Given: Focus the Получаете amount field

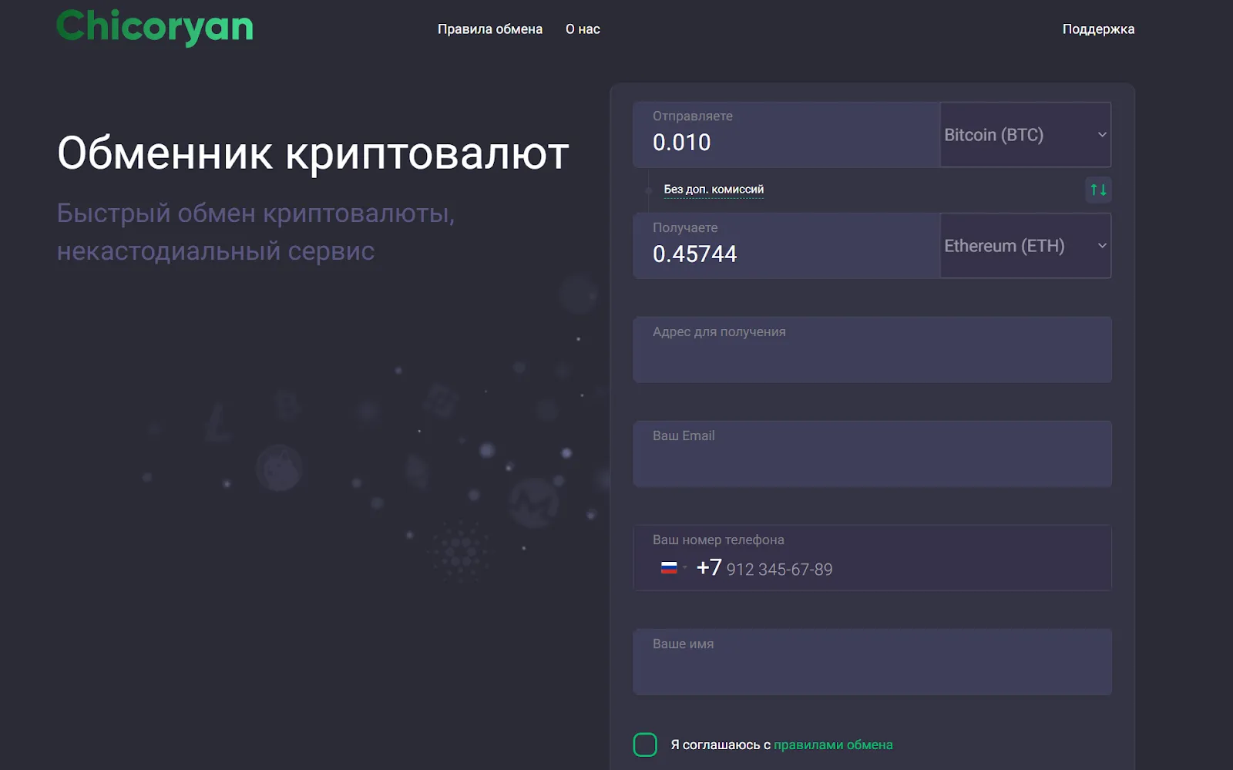Looking at the screenshot, I should click(786, 246).
